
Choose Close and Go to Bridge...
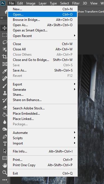pos(42,60)
